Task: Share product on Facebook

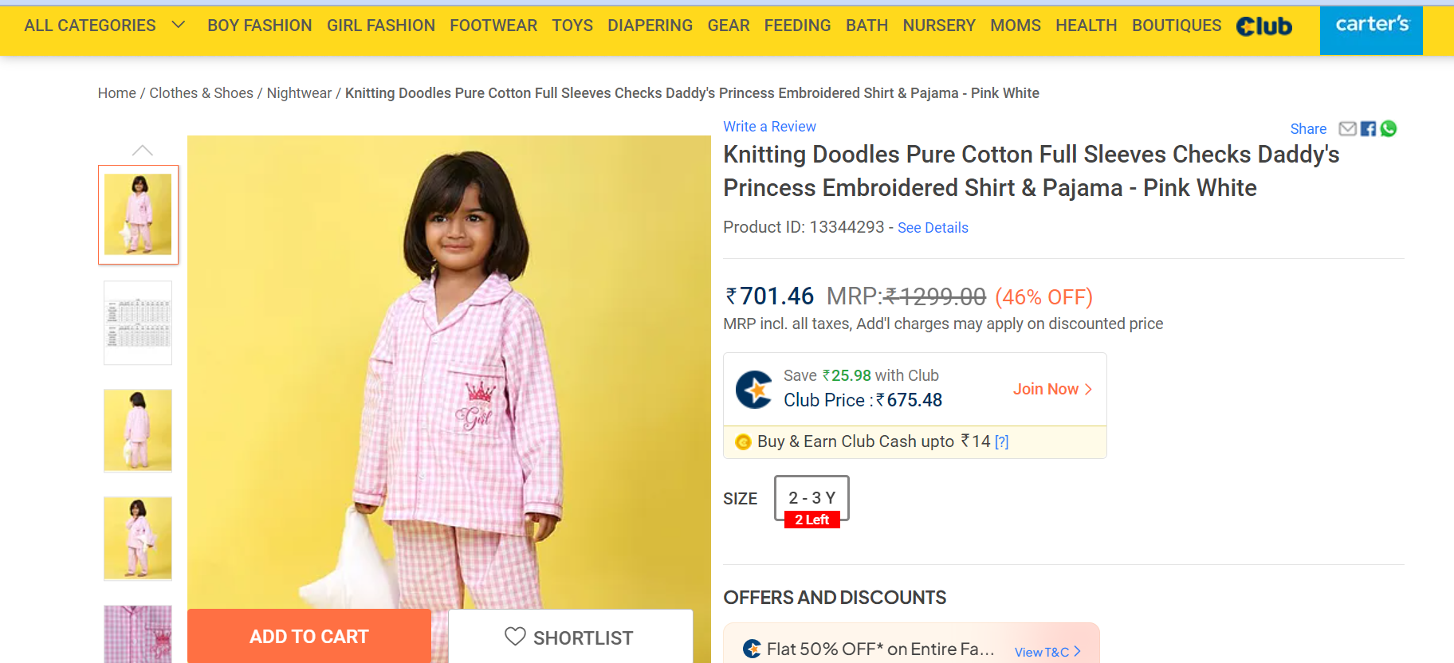Action: 1368,129
